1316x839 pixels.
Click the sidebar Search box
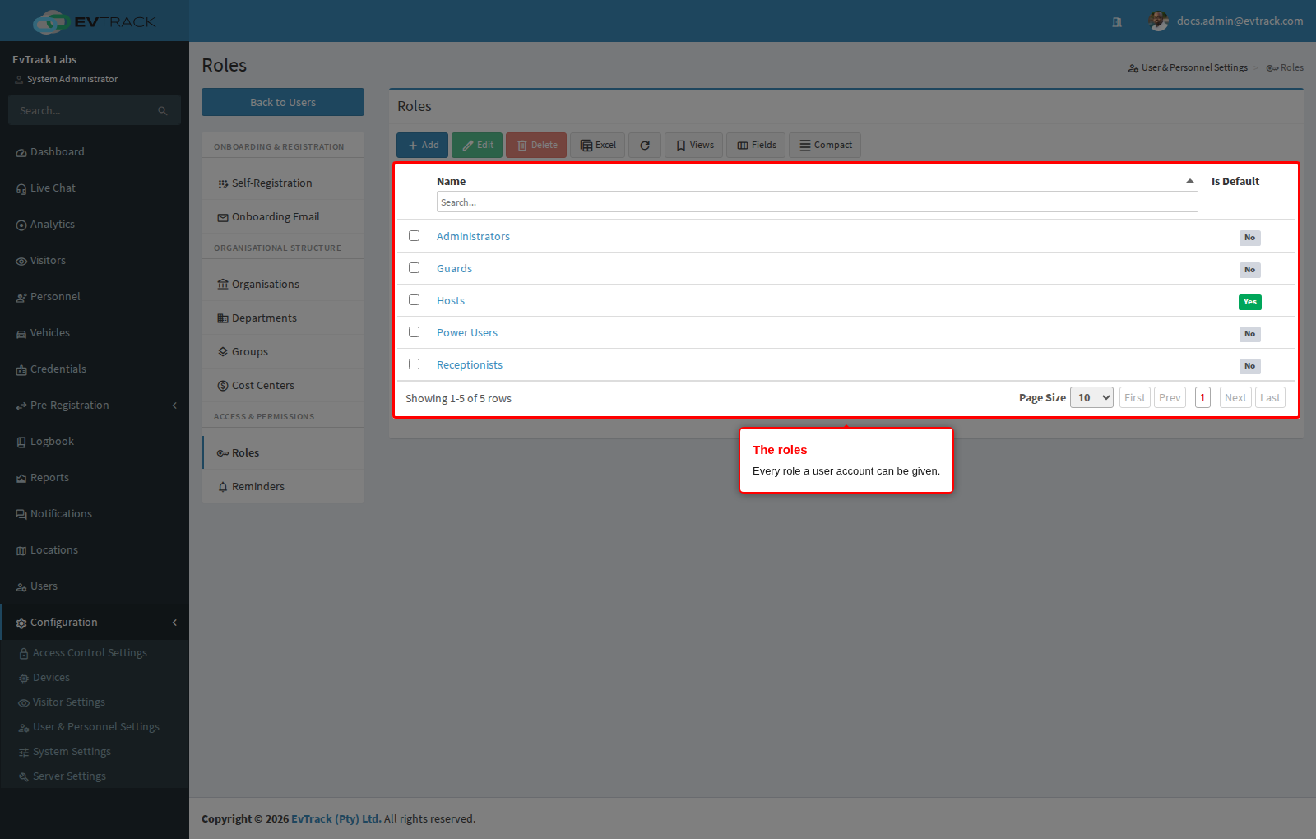coord(95,110)
